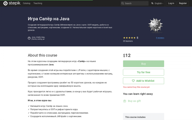Image resolution: width=192 pixels, height=120 pixels.
Task: Click the course title Игра Сапёр на Java
Action: point(49,19)
